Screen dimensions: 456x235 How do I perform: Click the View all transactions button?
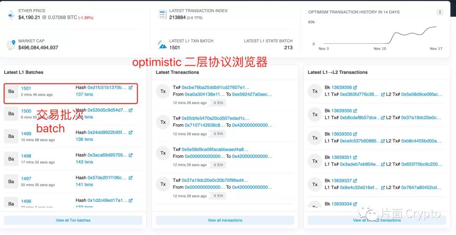[225, 220]
